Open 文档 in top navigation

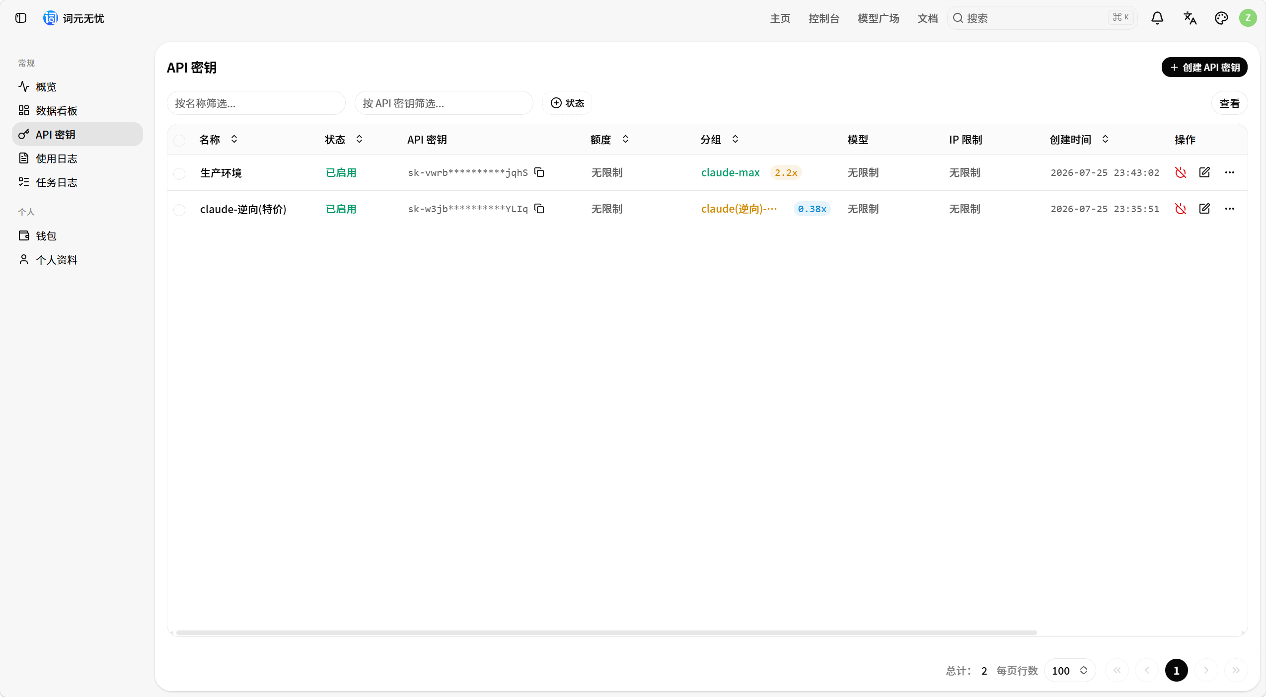coord(927,18)
